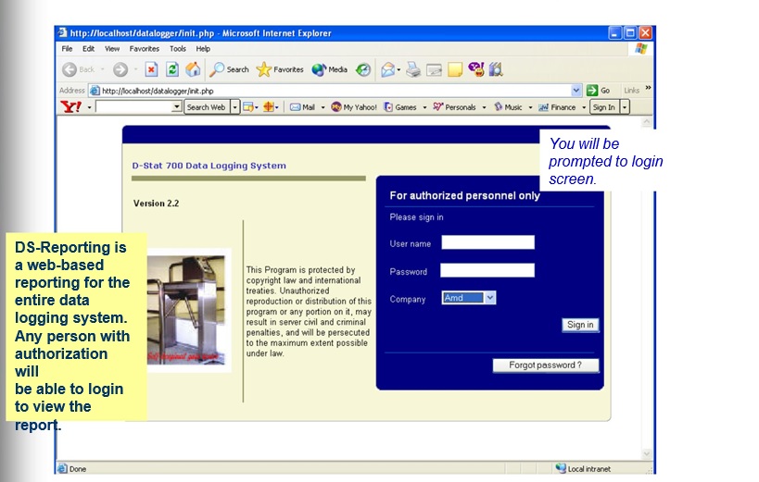Click the Password input field
Screen dimensions: 759x482
[487, 271]
